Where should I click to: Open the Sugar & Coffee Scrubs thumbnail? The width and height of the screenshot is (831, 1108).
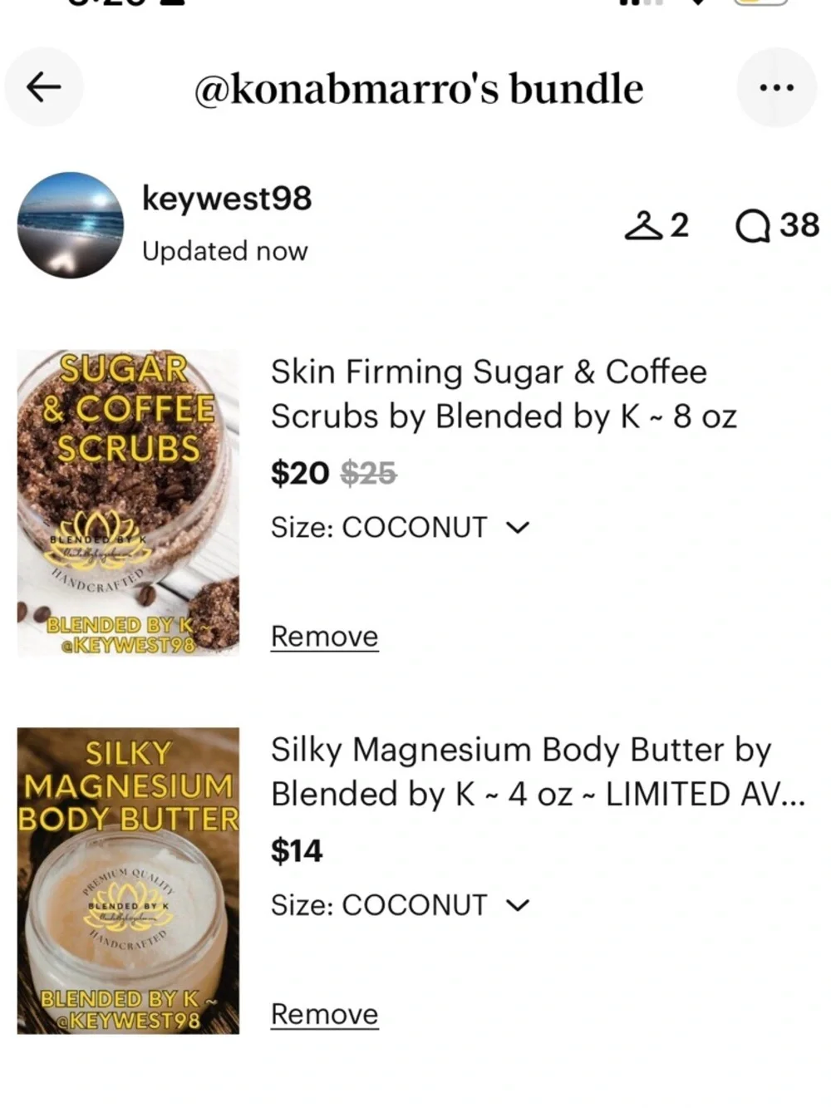pos(128,503)
